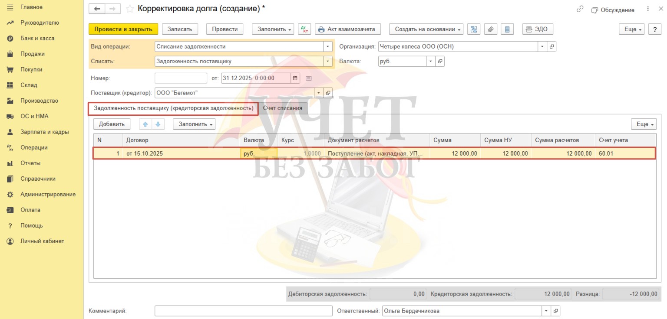Move table row up with arrow icon
The width and height of the screenshot is (667, 319).
(145, 124)
